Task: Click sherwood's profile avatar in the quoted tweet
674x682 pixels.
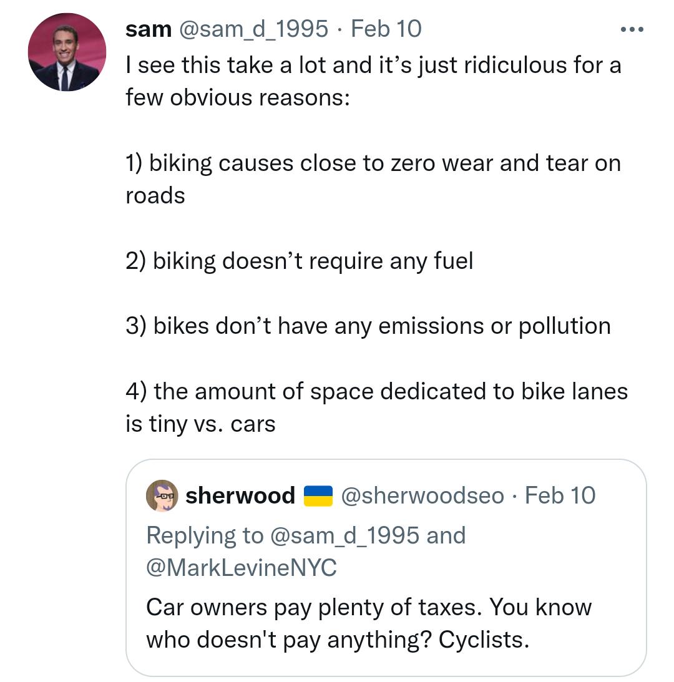Action: (x=160, y=495)
